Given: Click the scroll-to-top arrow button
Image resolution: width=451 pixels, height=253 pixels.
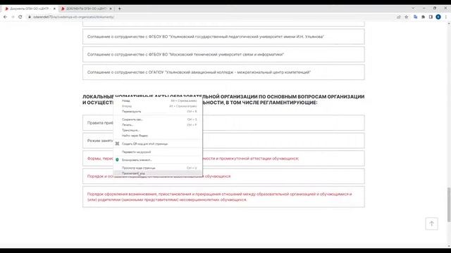Looking at the screenshot, I should click(x=431, y=223).
